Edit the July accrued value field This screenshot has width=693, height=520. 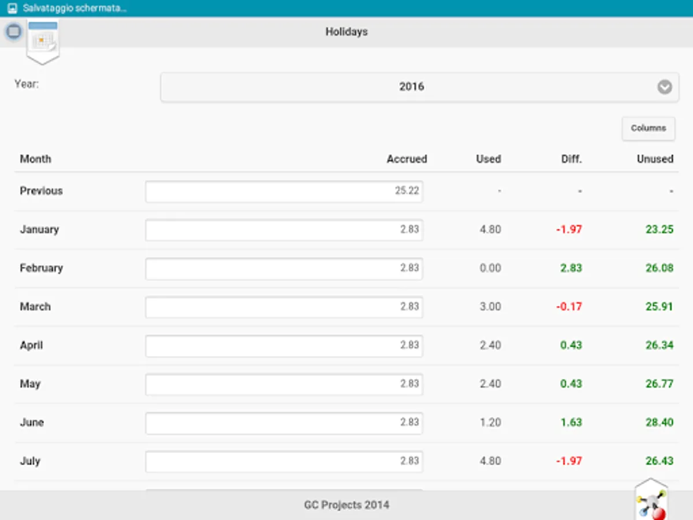point(284,462)
